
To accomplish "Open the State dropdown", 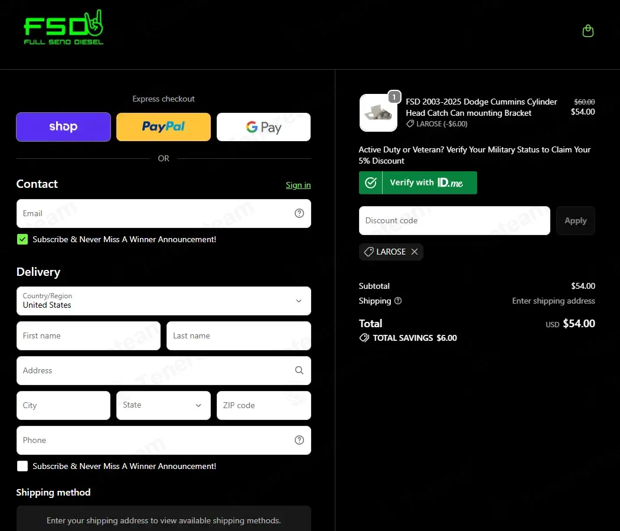I will coord(164,405).
